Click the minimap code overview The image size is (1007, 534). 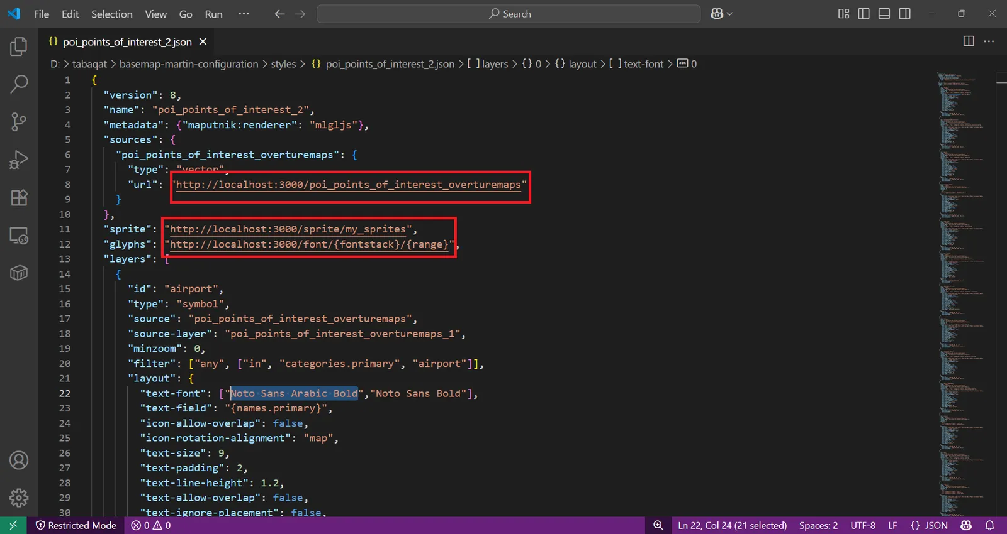(x=961, y=294)
